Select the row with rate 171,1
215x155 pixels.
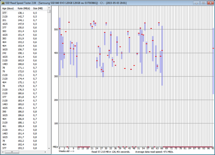pos(24,68)
